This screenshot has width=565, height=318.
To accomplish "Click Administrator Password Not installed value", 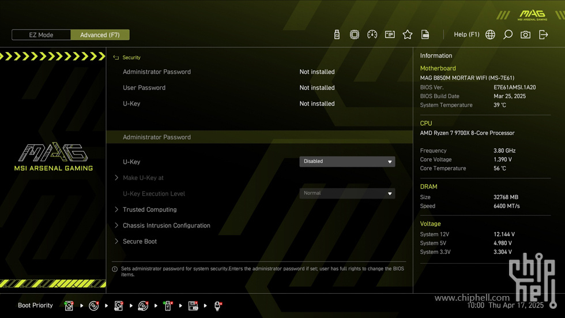I will pyautogui.click(x=317, y=72).
